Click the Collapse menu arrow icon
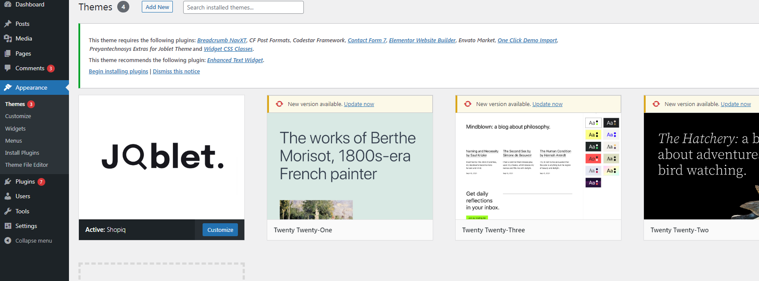 tap(8, 240)
